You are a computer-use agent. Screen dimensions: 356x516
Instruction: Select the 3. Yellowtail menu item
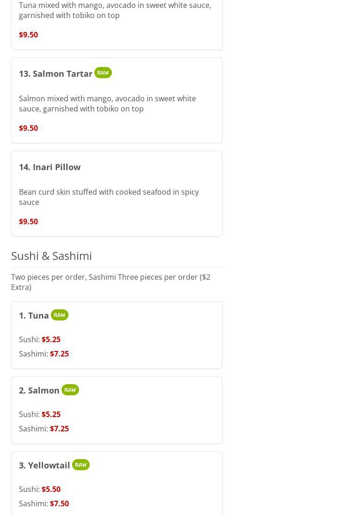[x=117, y=484]
